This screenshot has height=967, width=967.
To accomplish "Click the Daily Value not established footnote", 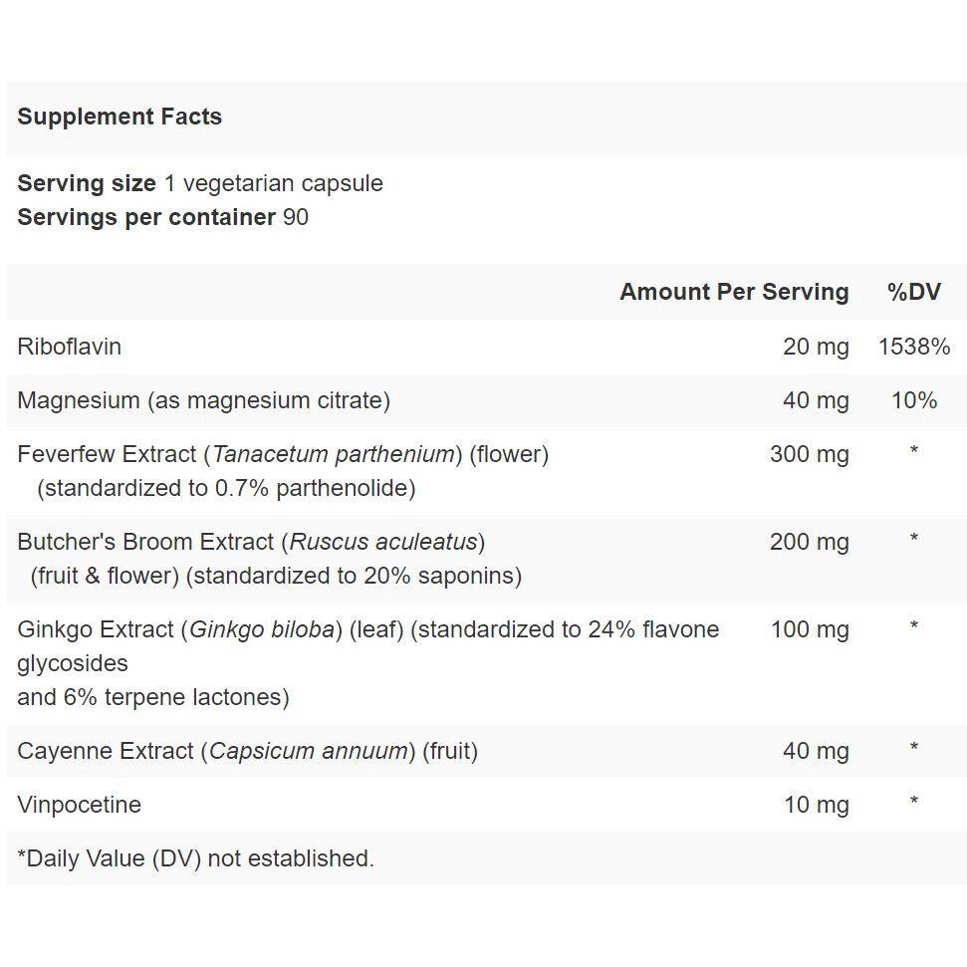I will [195, 858].
